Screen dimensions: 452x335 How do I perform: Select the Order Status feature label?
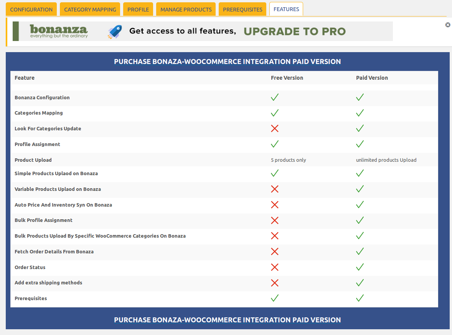click(30, 267)
